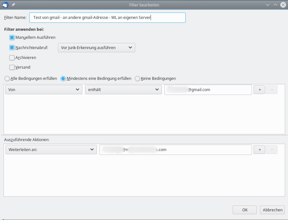Click the Auszuführende Aktionen label
This screenshot has width=288, height=220.
27,140
